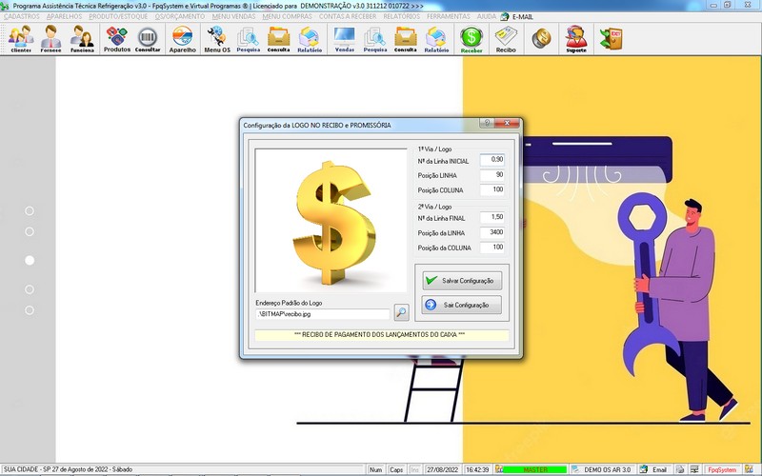The width and height of the screenshot is (762, 476).
Task: Open the APARELHOS menu
Action: coord(64,16)
